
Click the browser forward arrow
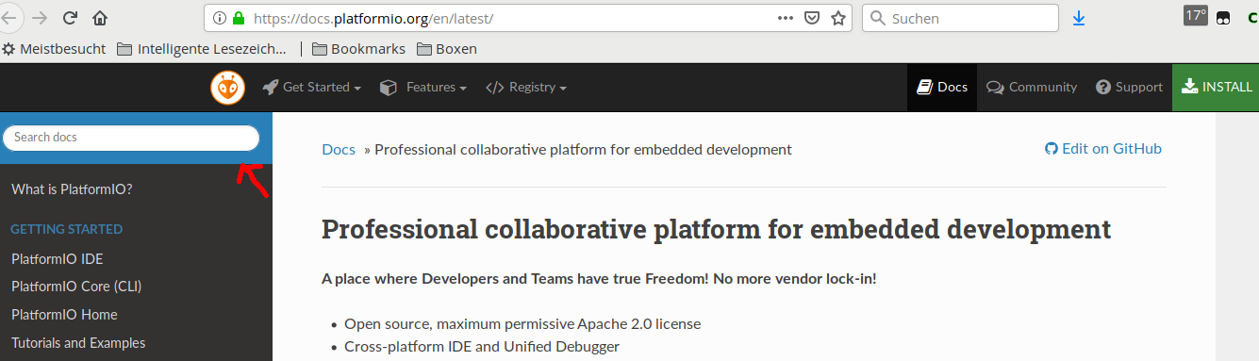[x=40, y=18]
